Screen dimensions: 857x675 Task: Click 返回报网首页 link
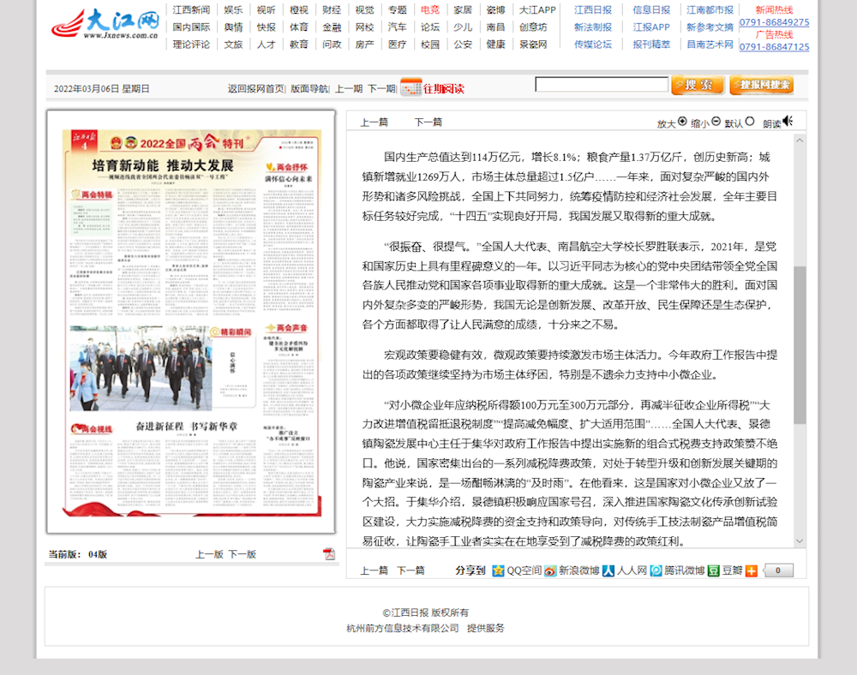click(x=255, y=88)
